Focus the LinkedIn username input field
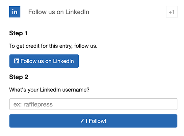Viewport: 184px width, 136px height. (93, 104)
